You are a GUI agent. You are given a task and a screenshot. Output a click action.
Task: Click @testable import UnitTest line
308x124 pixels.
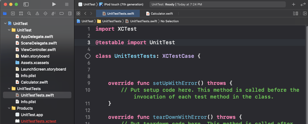pyautogui.click(x=135, y=42)
